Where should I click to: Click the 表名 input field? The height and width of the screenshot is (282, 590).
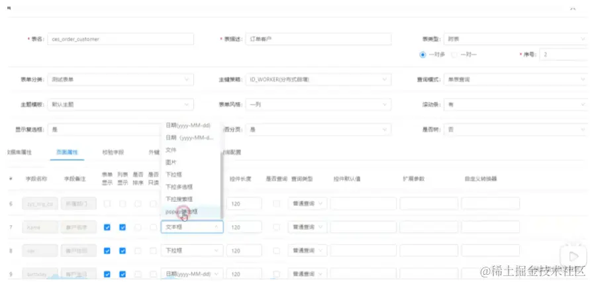coord(121,39)
